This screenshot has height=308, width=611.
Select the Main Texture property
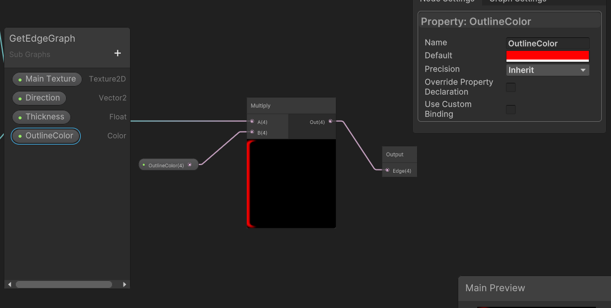coord(47,79)
